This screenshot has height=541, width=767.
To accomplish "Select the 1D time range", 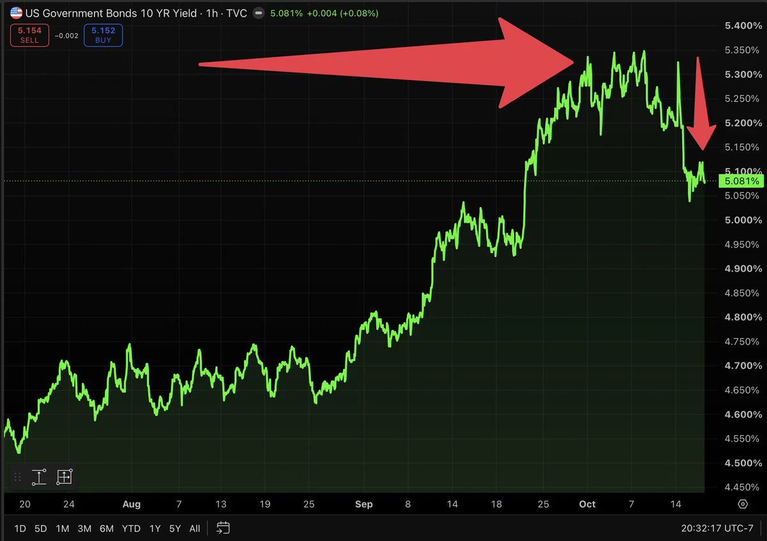I will click(20, 528).
